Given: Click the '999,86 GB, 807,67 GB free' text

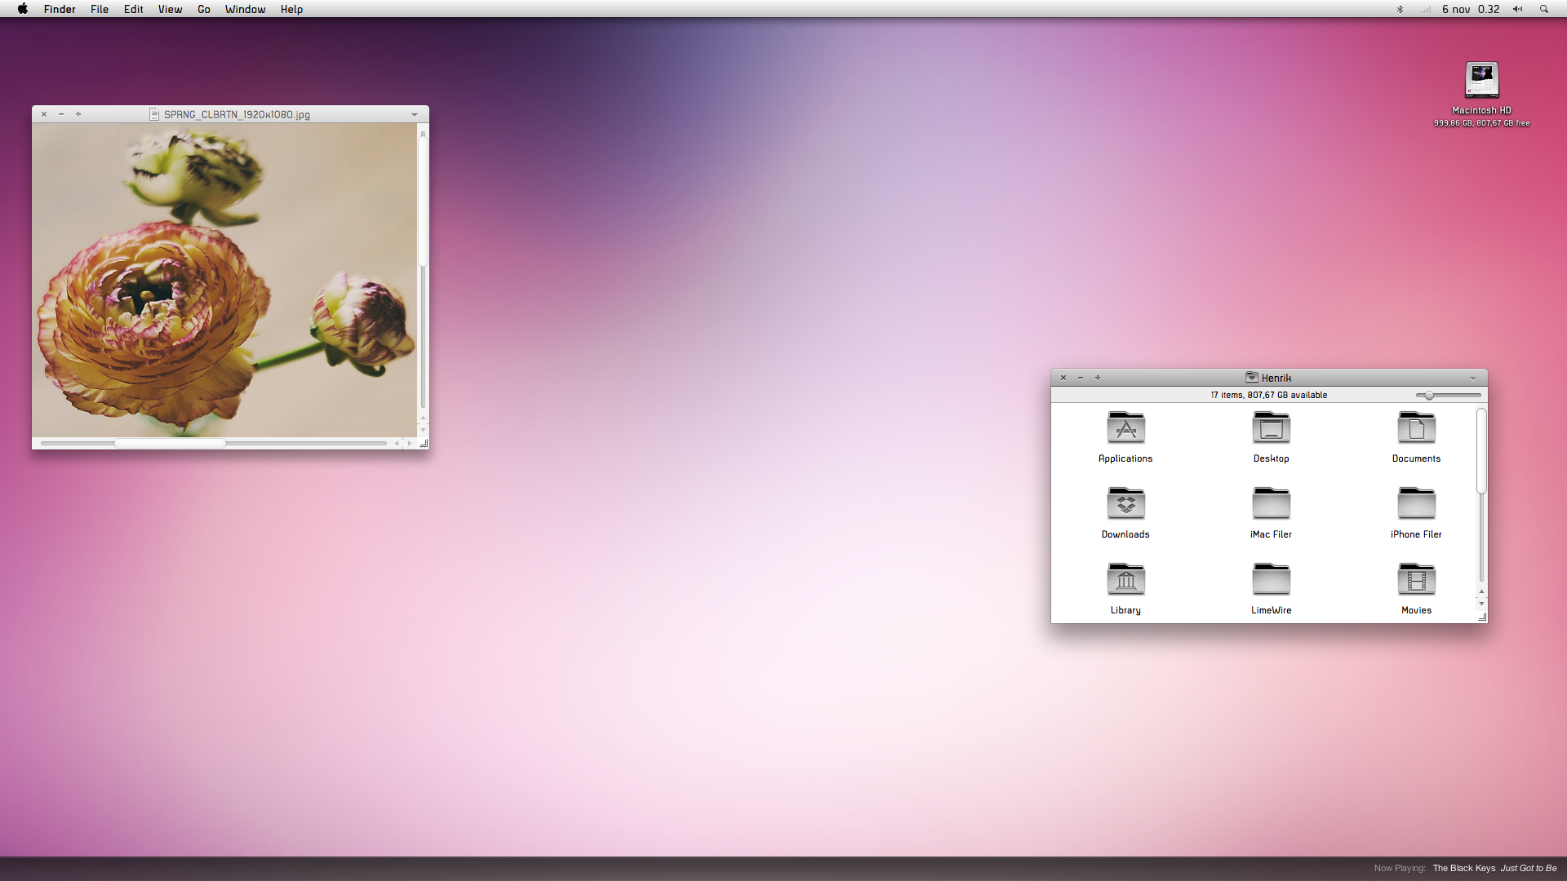Looking at the screenshot, I should [1481, 123].
